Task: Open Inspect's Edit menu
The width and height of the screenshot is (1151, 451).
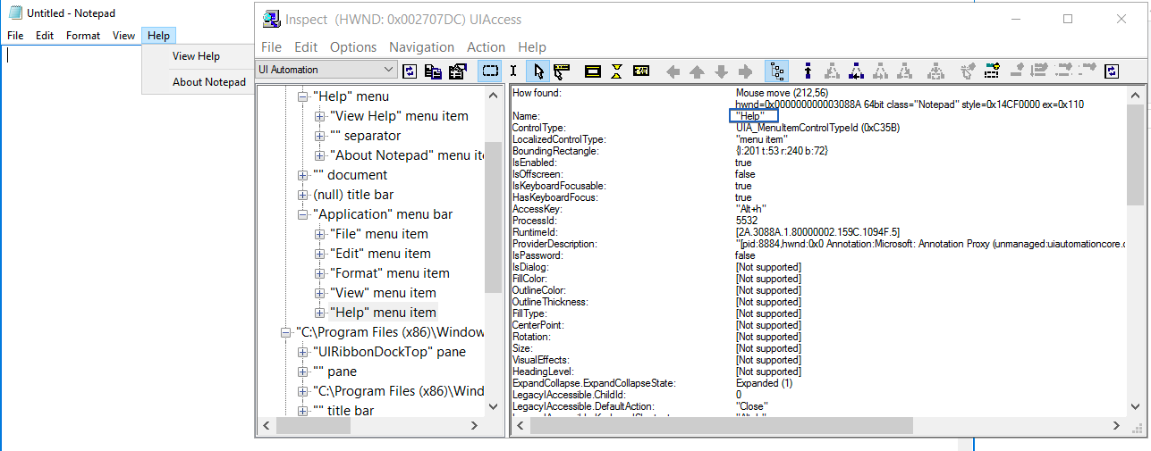Action: pos(306,47)
